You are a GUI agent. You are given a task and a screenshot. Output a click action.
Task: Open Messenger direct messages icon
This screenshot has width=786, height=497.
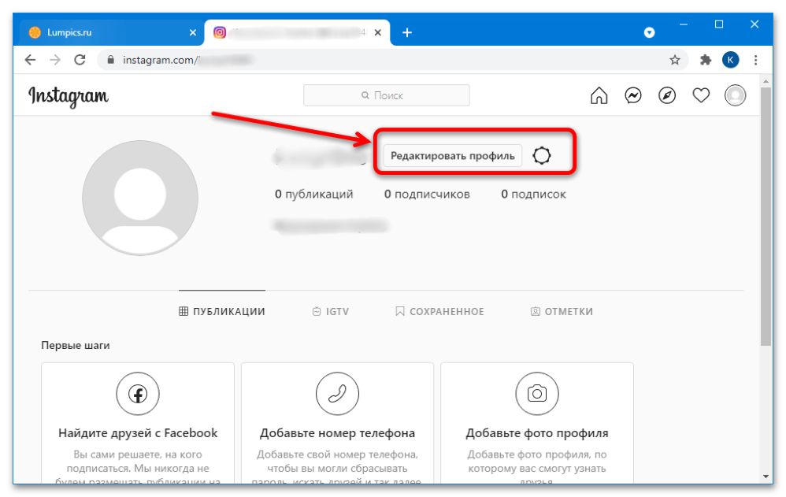click(633, 96)
